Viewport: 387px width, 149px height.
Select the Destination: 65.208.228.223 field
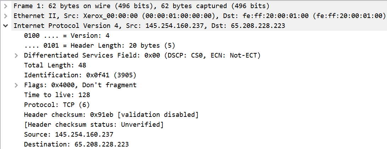(x=76, y=144)
